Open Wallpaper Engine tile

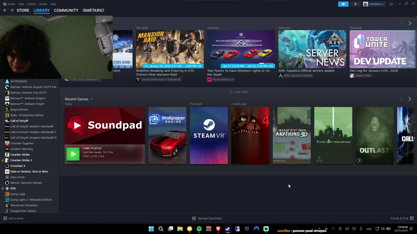[167, 136]
